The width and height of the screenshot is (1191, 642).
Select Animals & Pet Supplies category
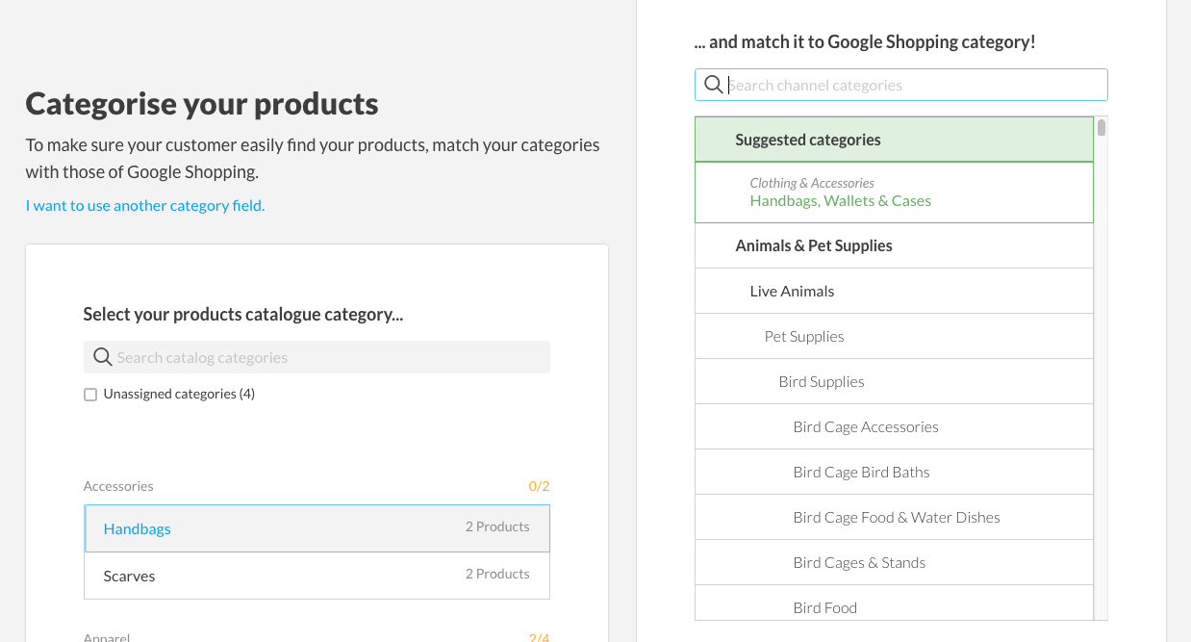[894, 245]
